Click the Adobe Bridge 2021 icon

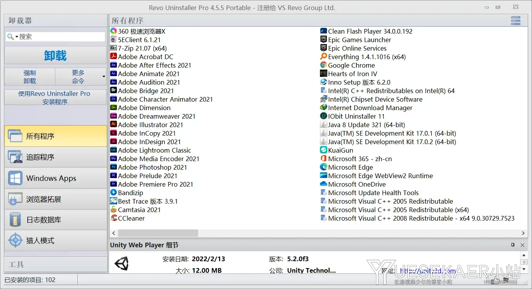click(x=113, y=90)
